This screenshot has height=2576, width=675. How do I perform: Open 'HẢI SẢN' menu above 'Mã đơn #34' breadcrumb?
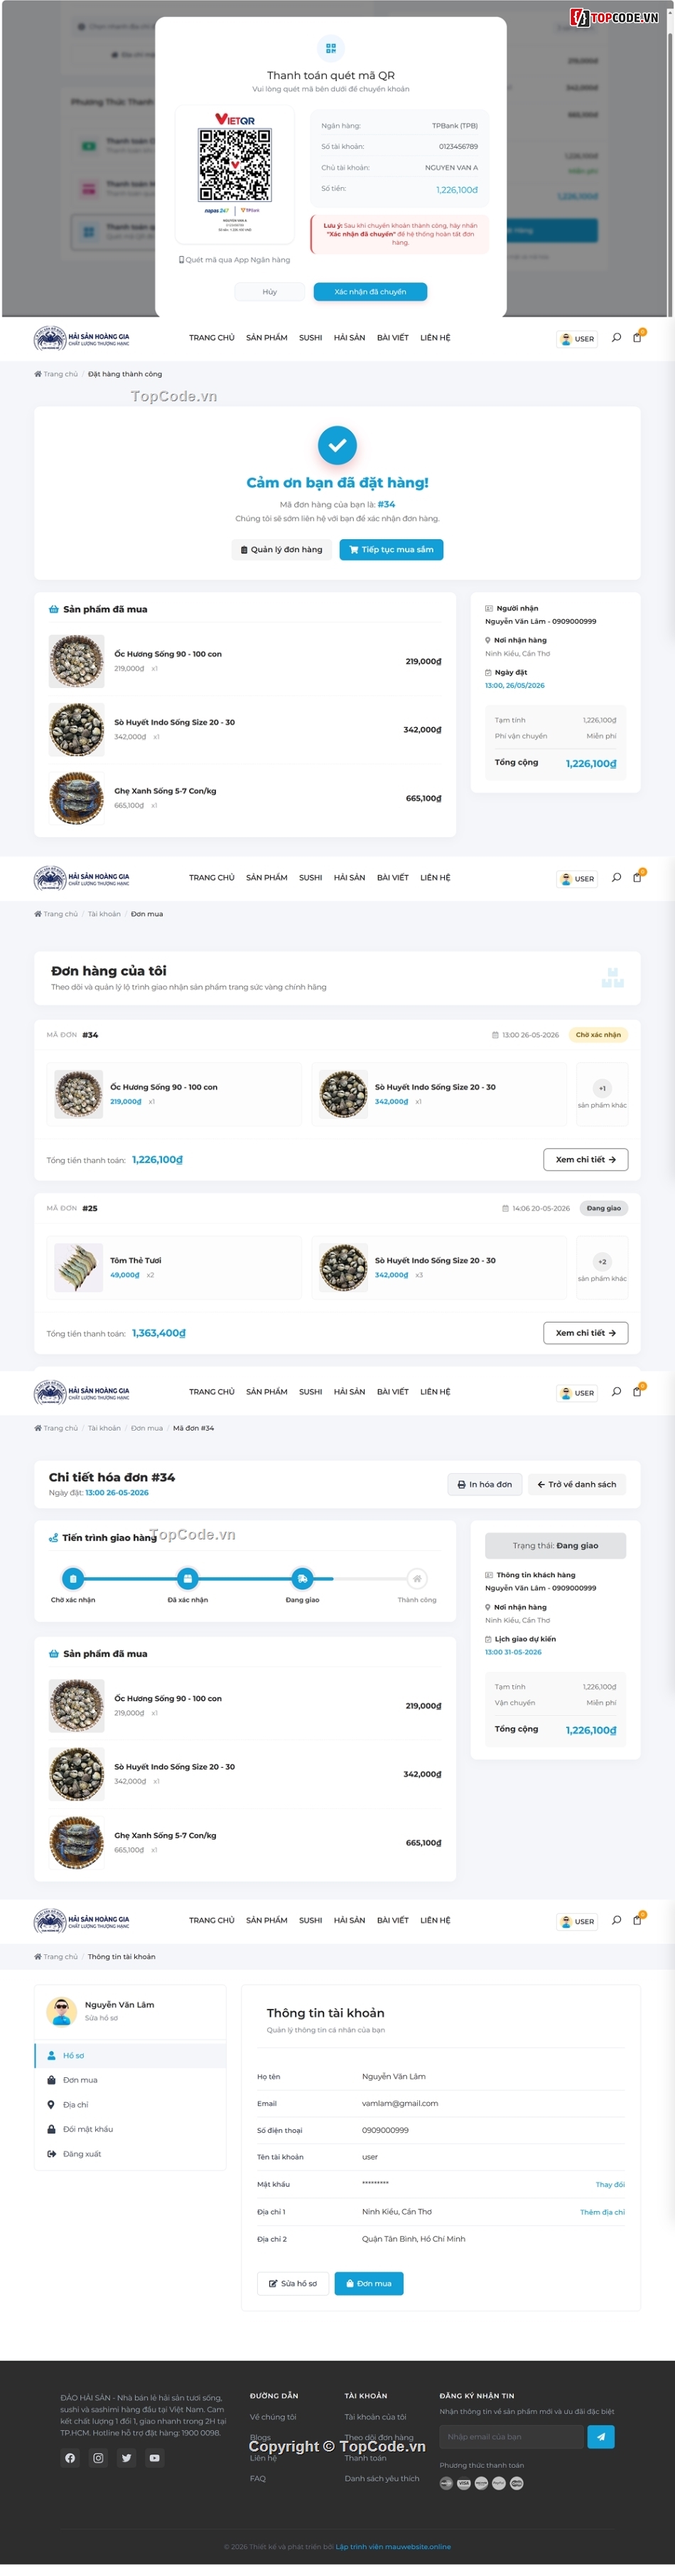tap(350, 1392)
